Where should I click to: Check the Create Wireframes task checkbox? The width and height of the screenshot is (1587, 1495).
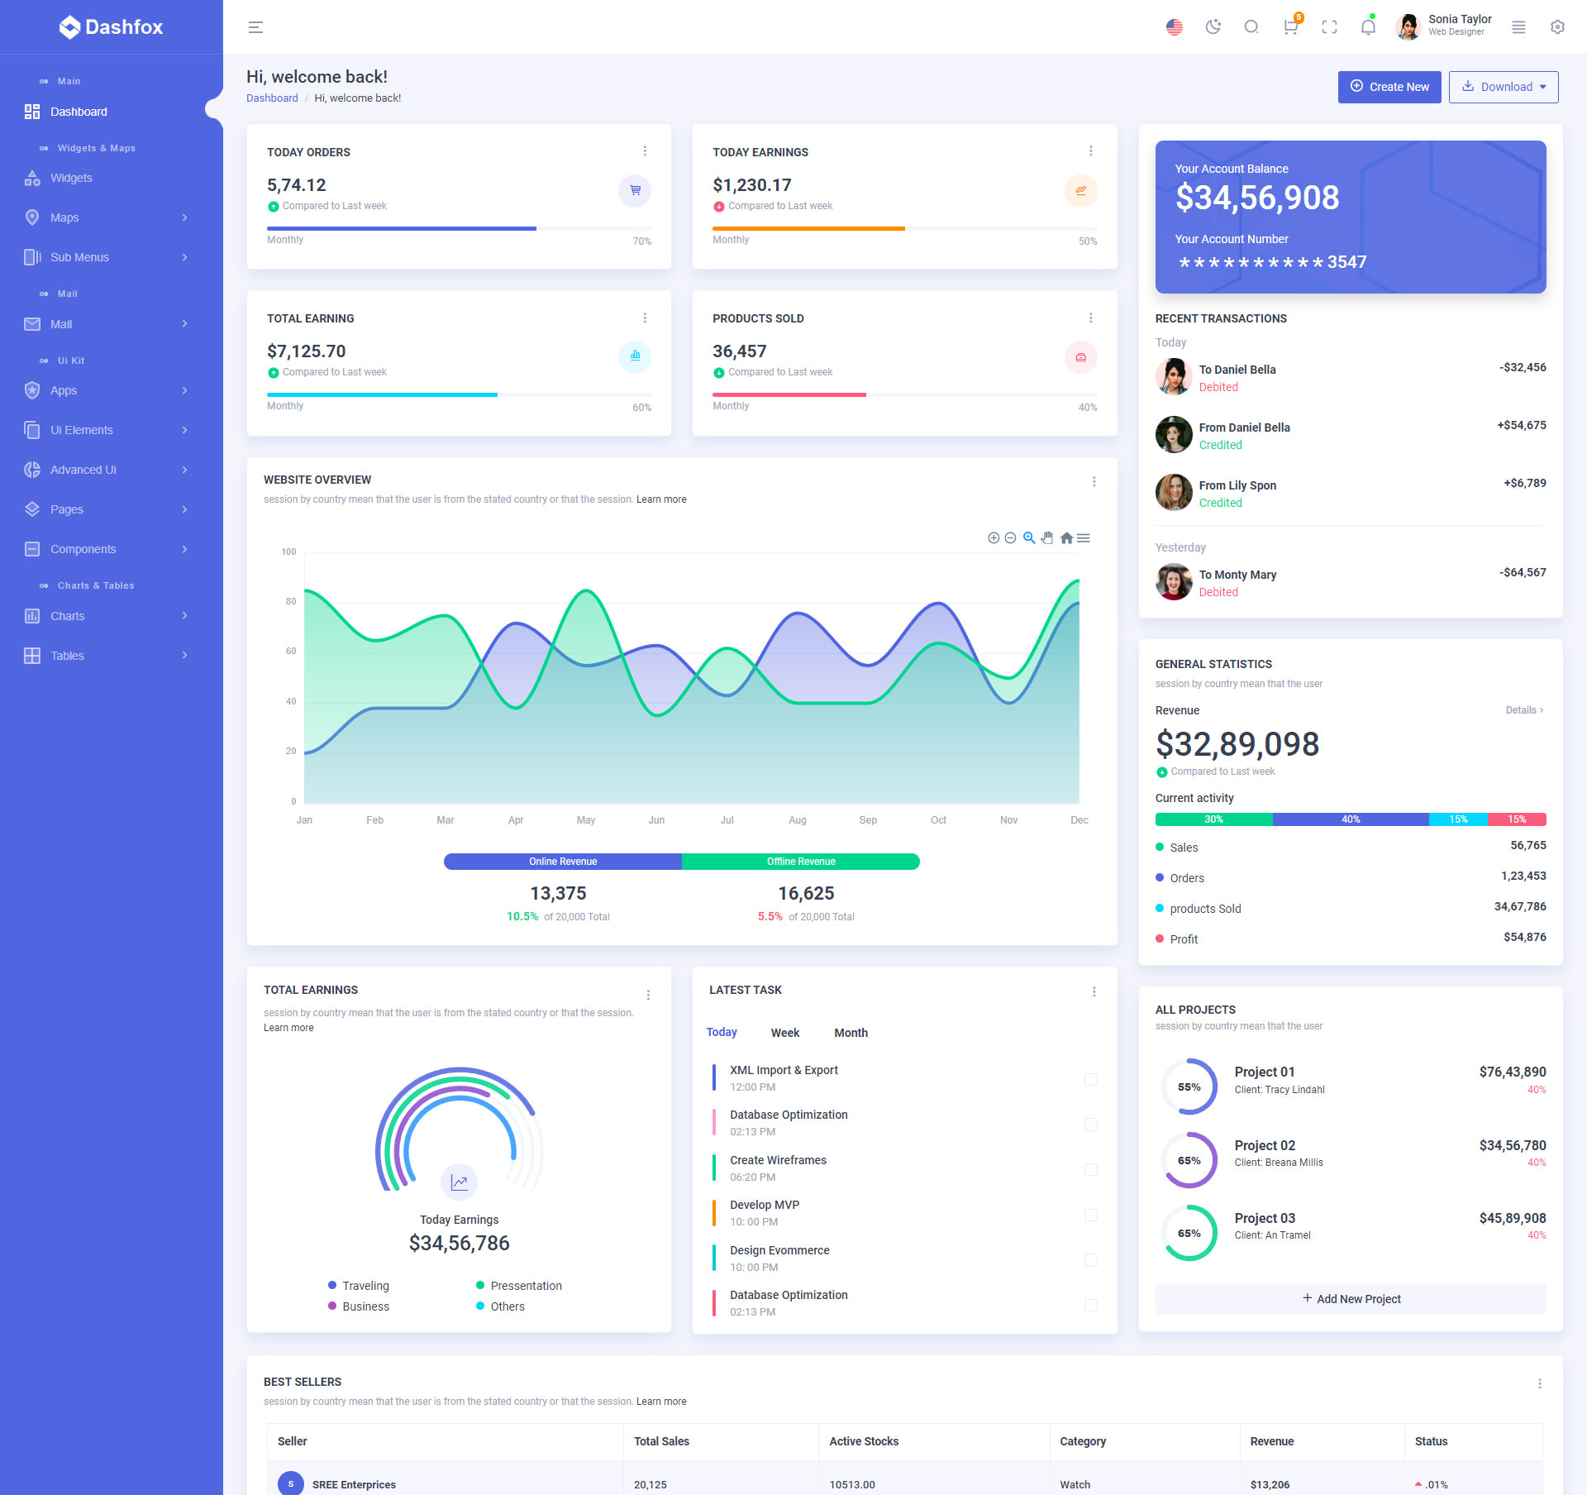[1090, 1169]
